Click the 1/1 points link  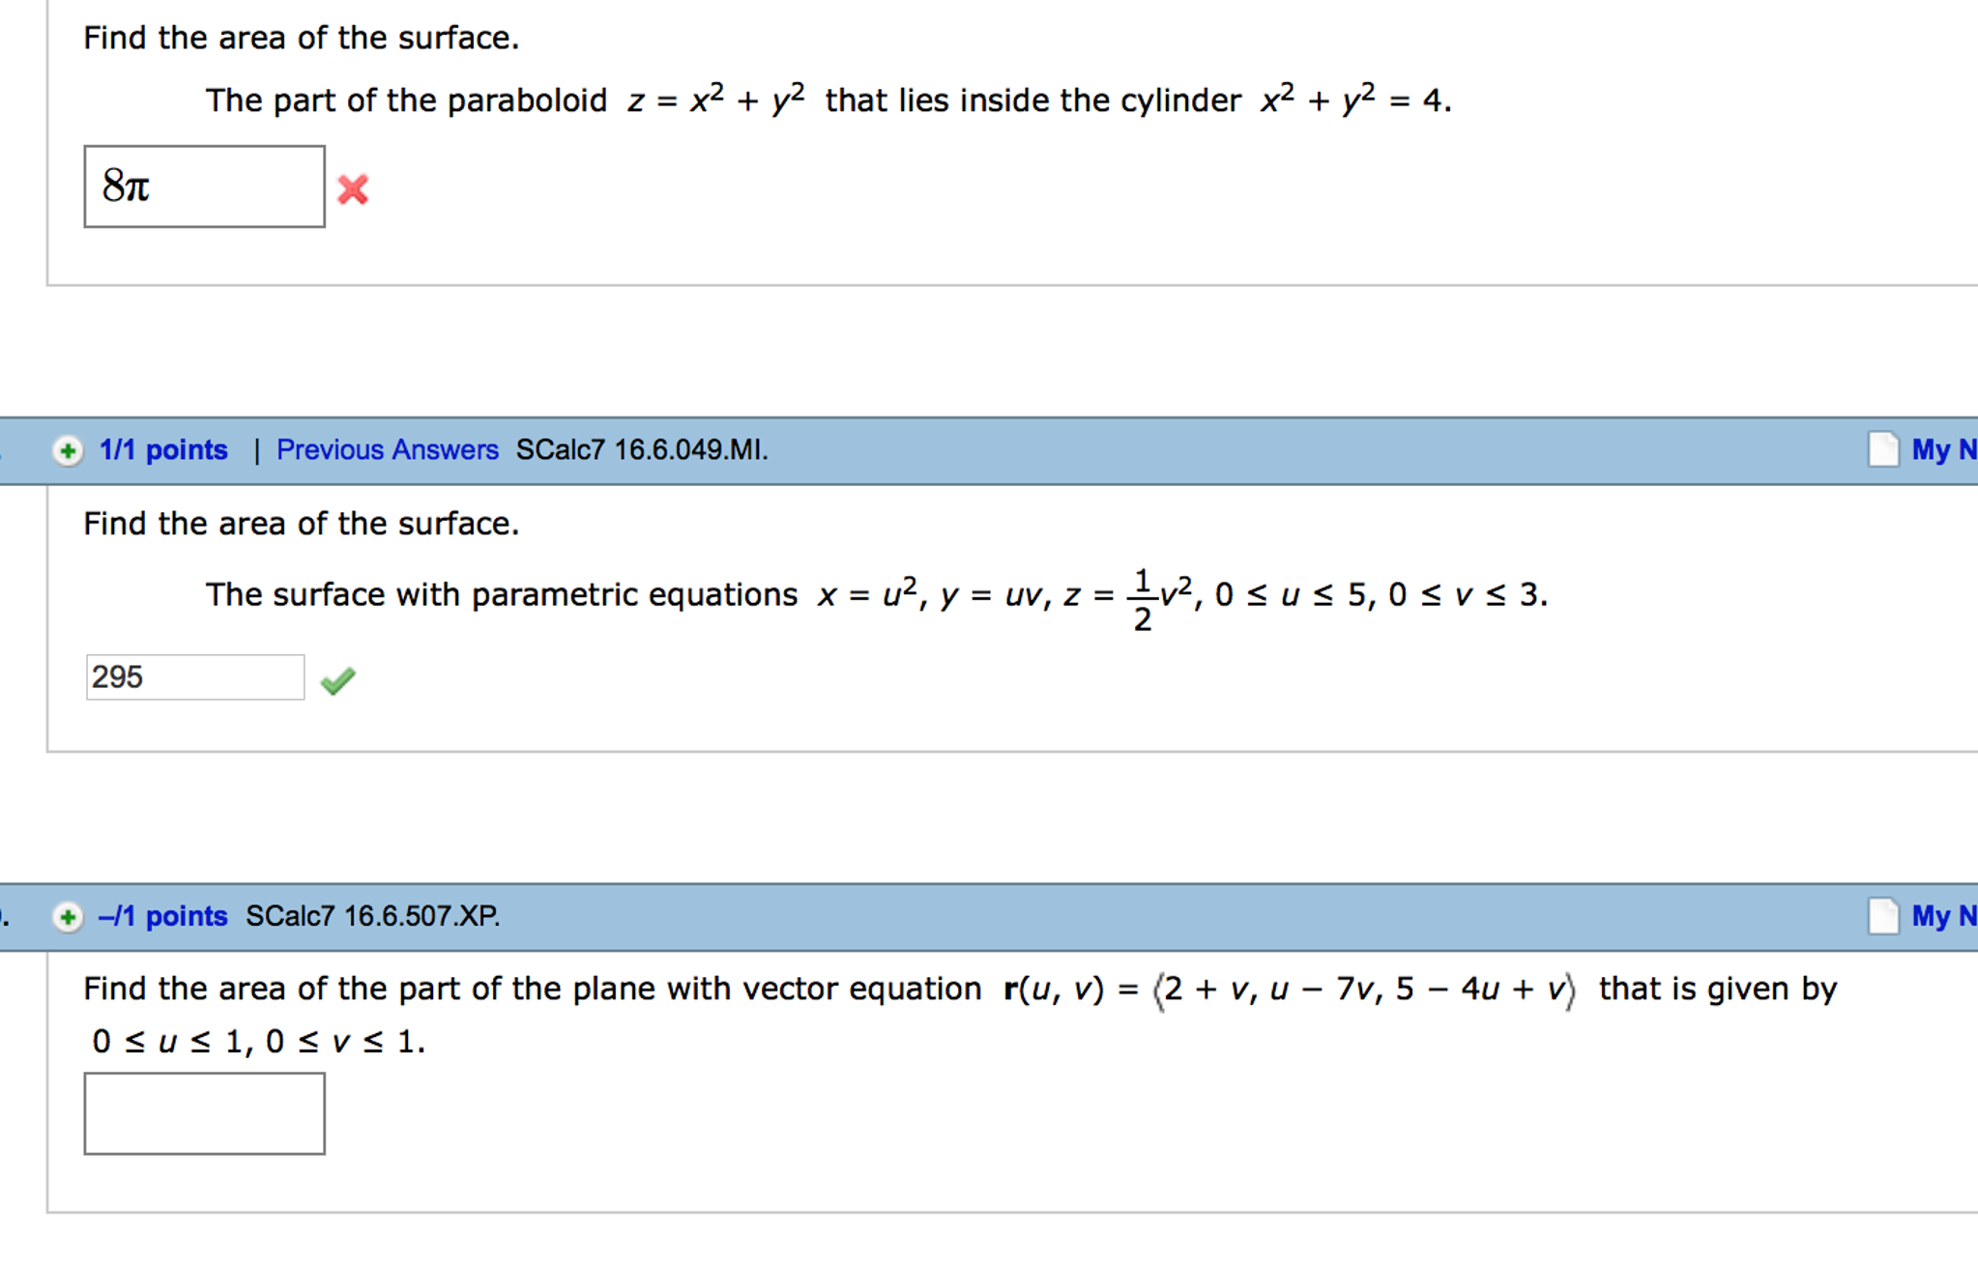163,450
